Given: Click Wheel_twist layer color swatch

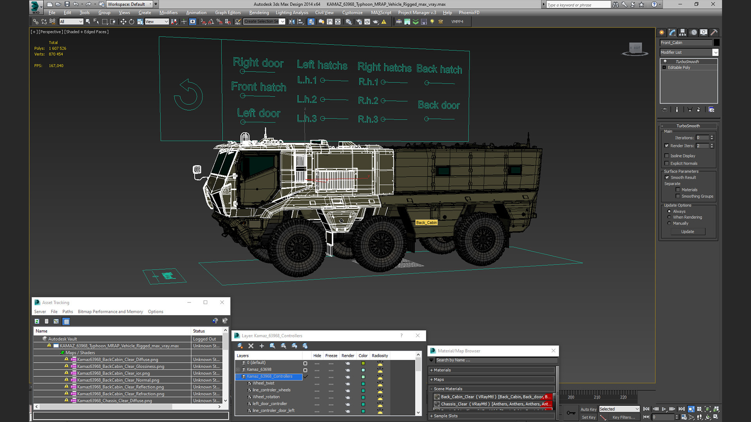Looking at the screenshot, I should [x=363, y=384].
